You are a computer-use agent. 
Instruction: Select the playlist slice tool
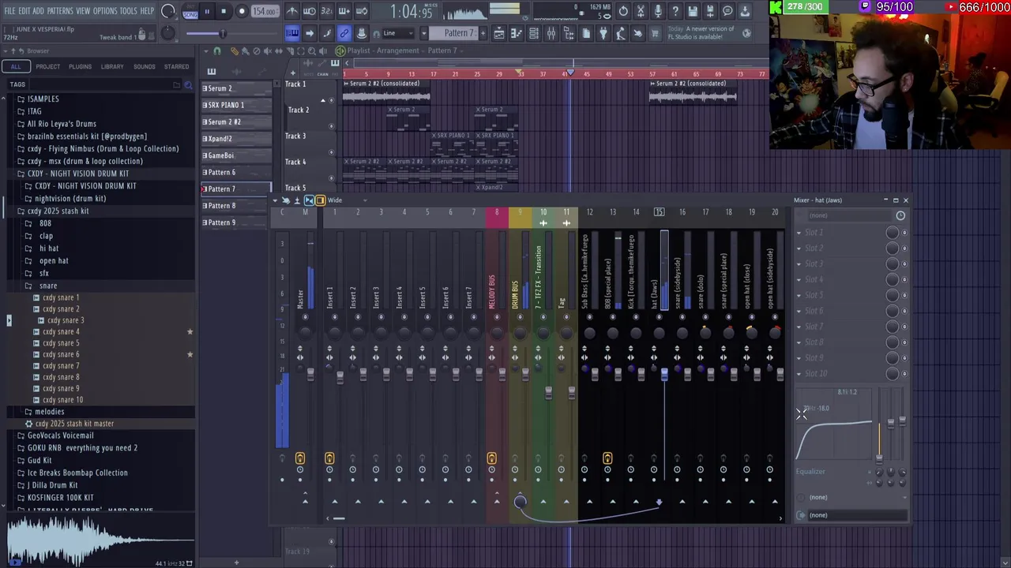(x=291, y=51)
